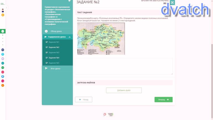Open the user avatar profile icon
The width and height of the screenshot is (213, 120).
tap(3, 11)
